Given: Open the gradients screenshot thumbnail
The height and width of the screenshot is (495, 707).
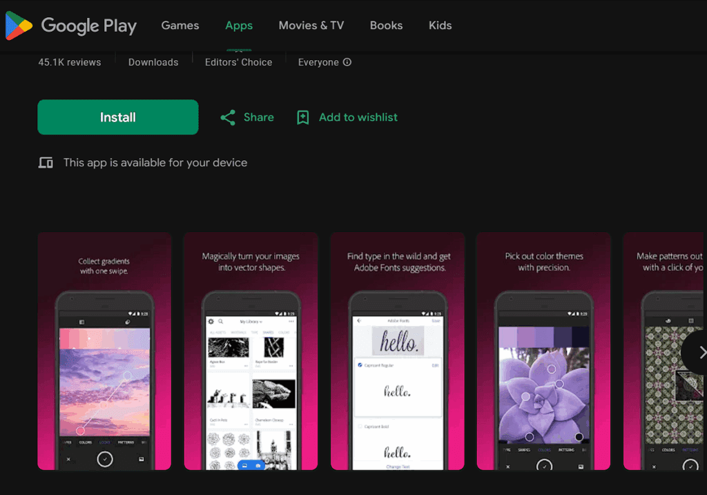Looking at the screenshot, I should [104, 351].
